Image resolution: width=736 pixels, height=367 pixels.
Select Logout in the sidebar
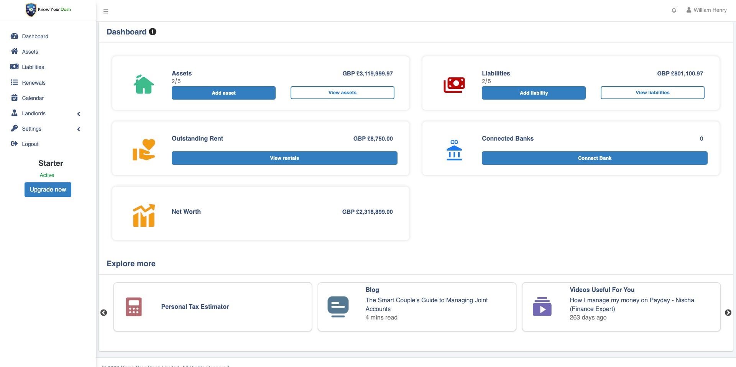[x=30, y=144]
